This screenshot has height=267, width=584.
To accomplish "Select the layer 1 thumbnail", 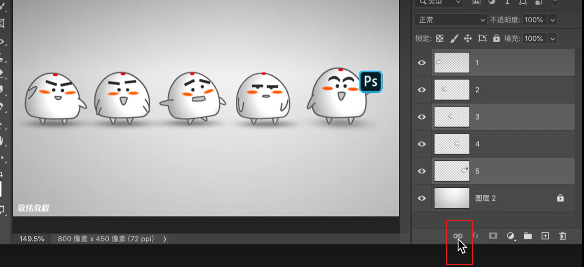I will 452,63.
